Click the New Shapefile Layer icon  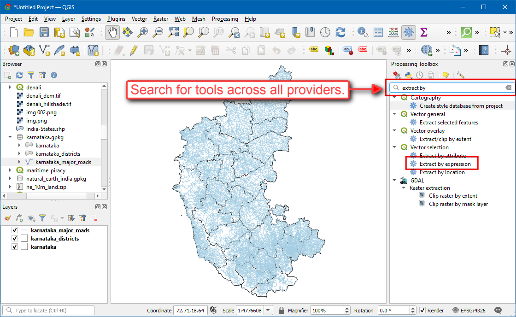pyautogui.click(x=44, y=50)
